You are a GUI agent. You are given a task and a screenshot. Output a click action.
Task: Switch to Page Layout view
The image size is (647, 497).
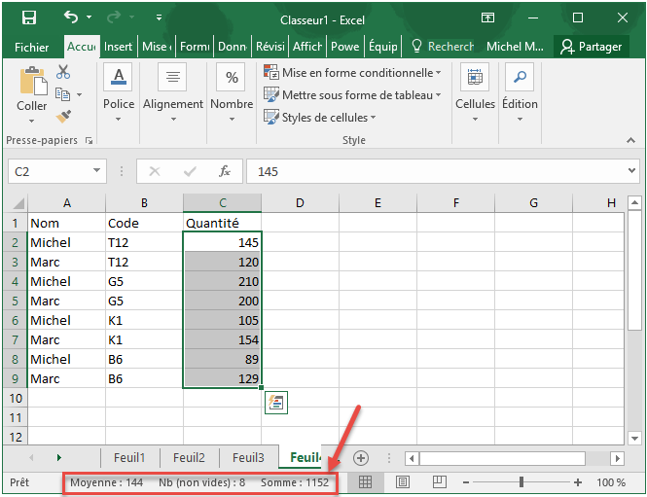click(x=403, y=482)
